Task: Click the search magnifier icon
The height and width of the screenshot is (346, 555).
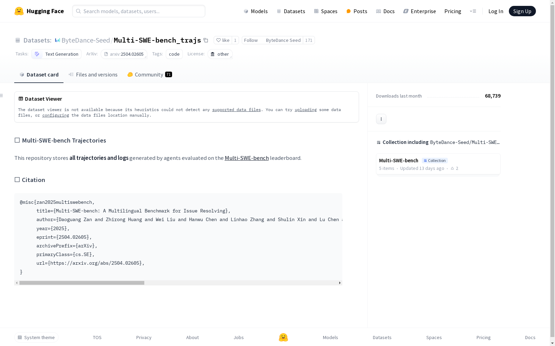Action: [78, 11]
